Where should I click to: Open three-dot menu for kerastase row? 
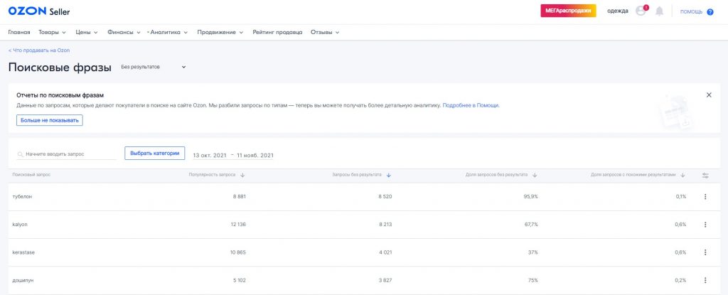tap(705, 252)
